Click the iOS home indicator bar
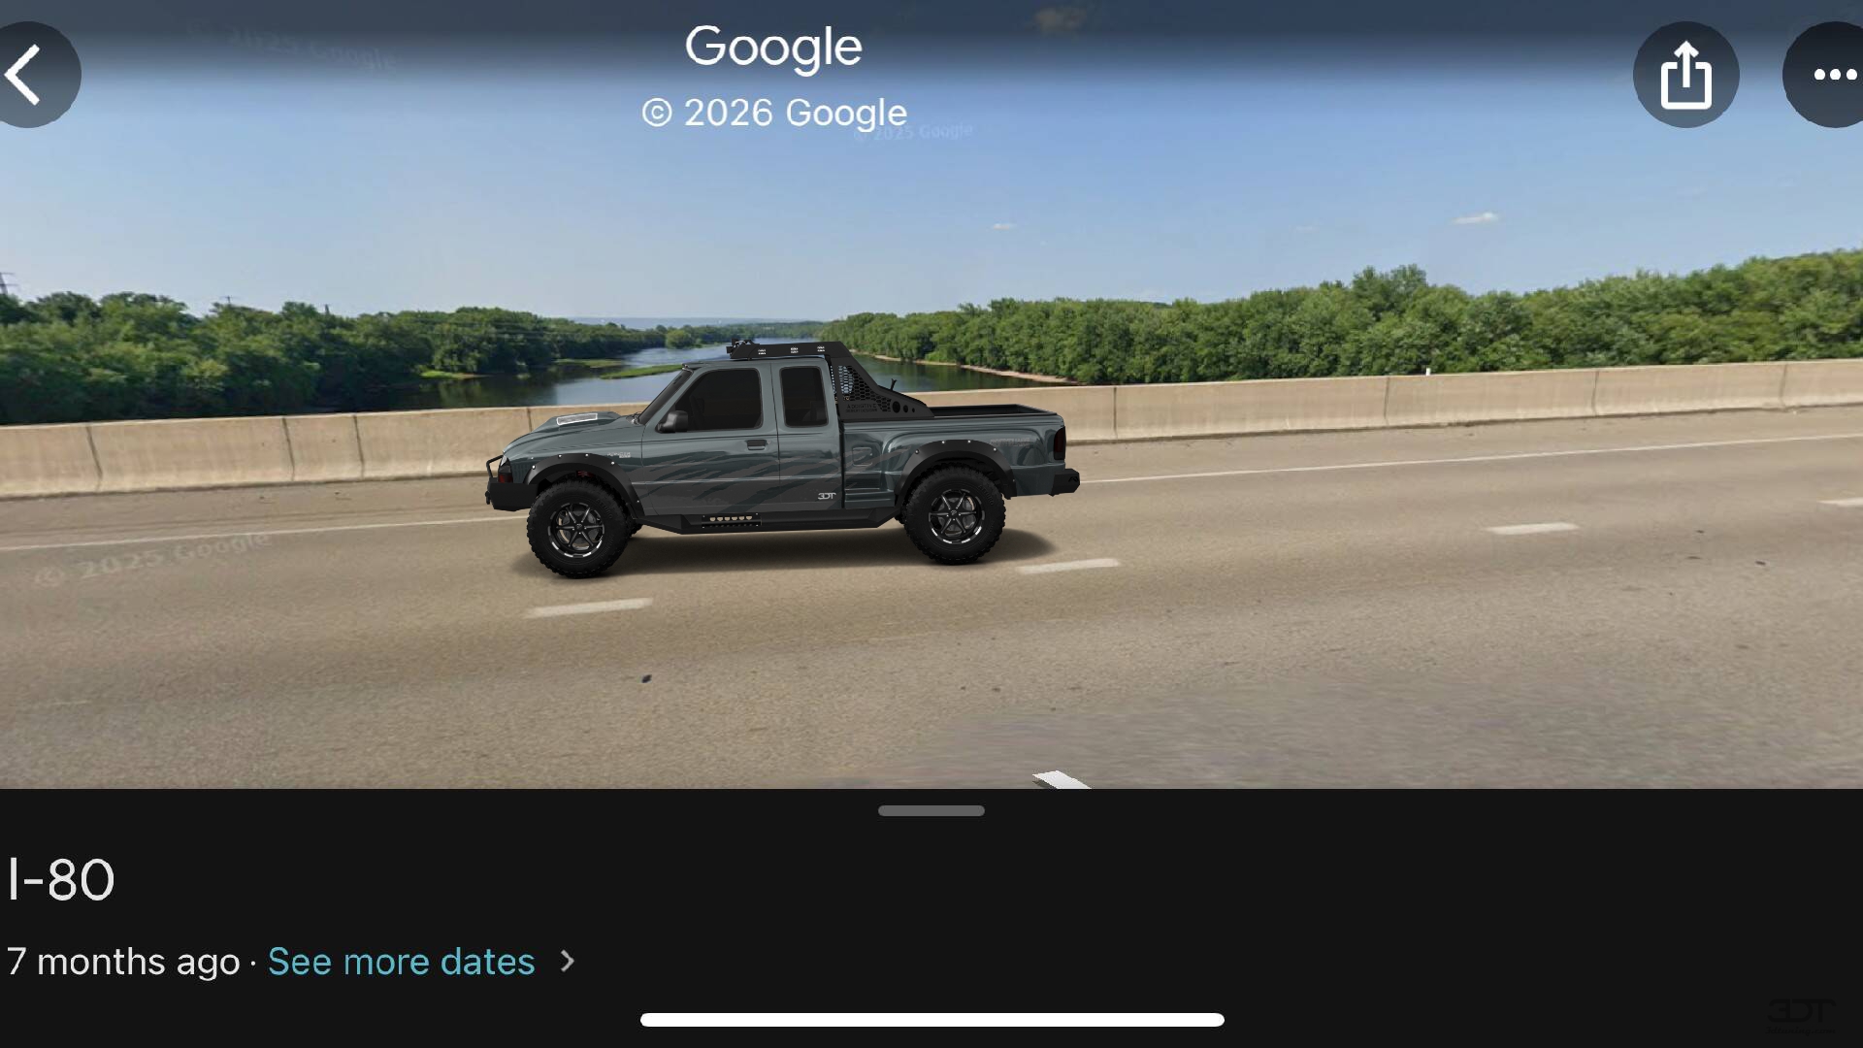The height and width of the screenshot is (1048, 1863). (931, 1020)
